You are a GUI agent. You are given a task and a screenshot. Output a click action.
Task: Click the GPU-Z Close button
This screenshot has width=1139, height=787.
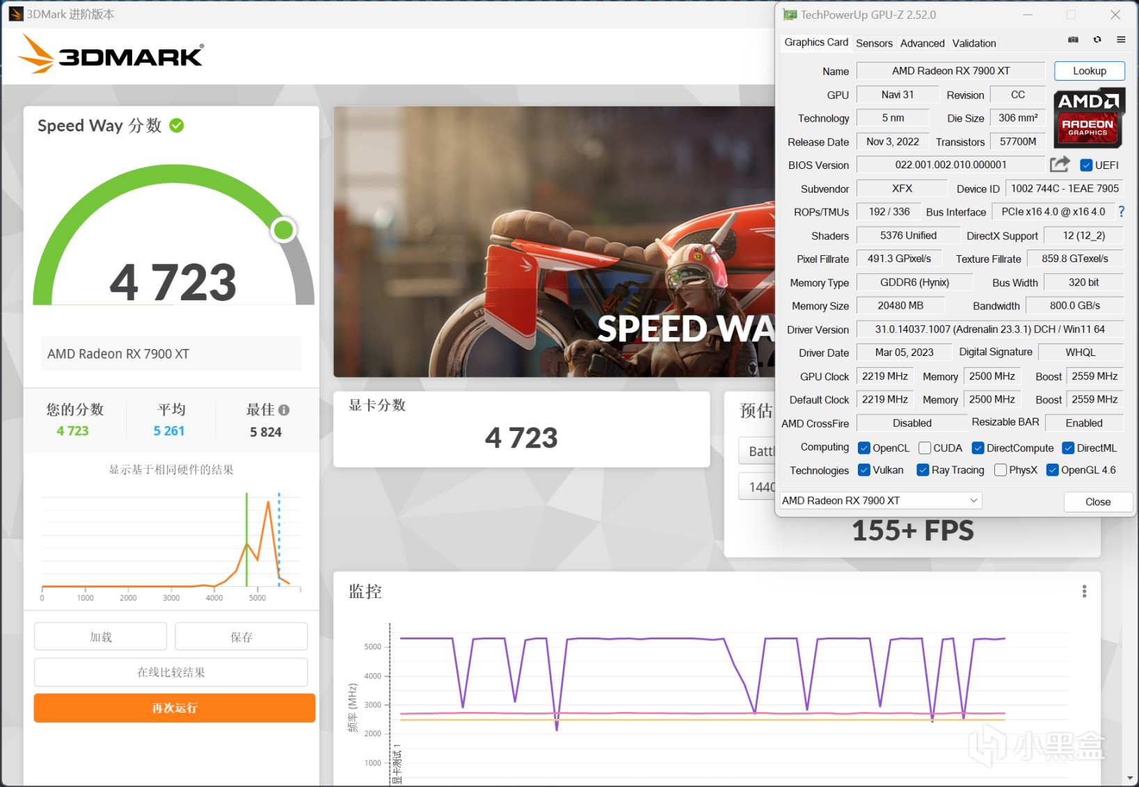[1098, 502]
